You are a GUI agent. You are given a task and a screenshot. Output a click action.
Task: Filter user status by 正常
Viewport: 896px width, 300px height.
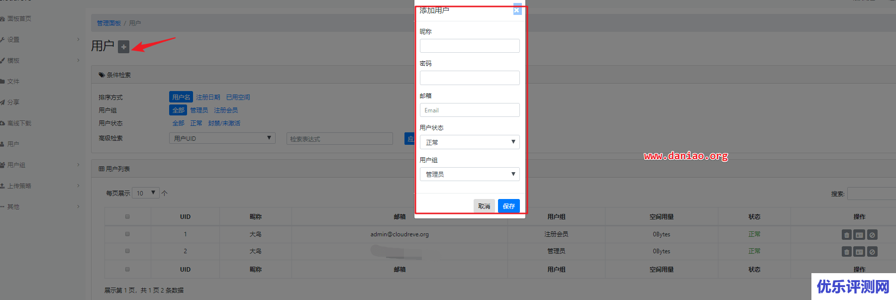(196, 123)
